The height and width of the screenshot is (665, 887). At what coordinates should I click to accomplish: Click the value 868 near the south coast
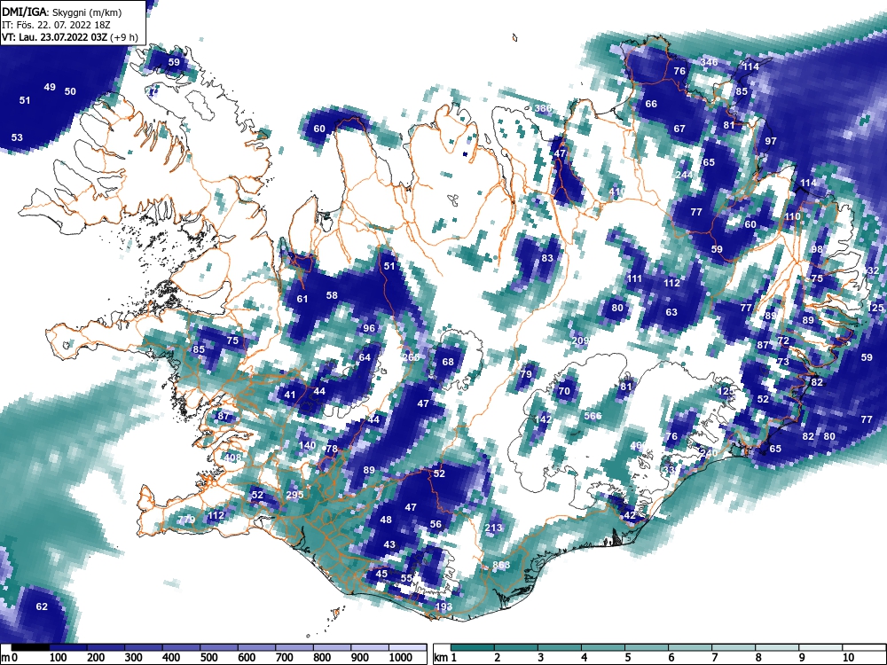(501, 565)
